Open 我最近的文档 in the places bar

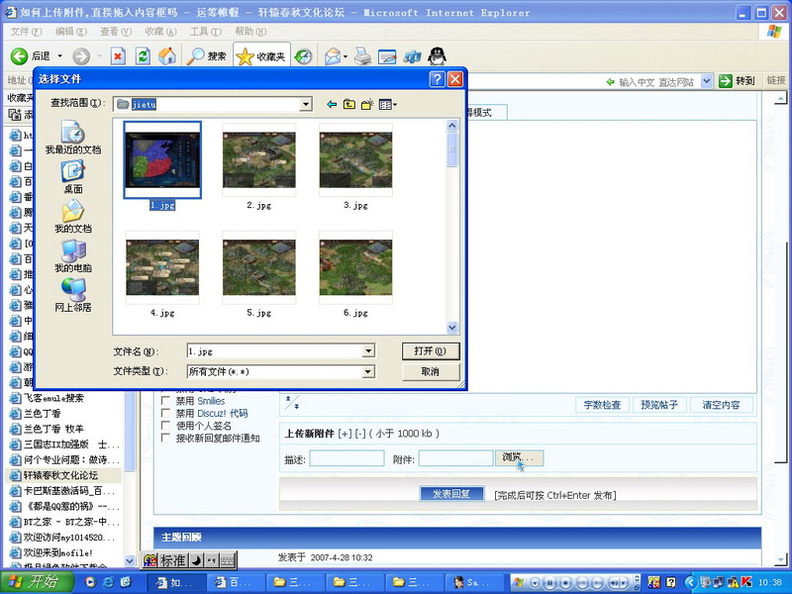pos(72,137)
